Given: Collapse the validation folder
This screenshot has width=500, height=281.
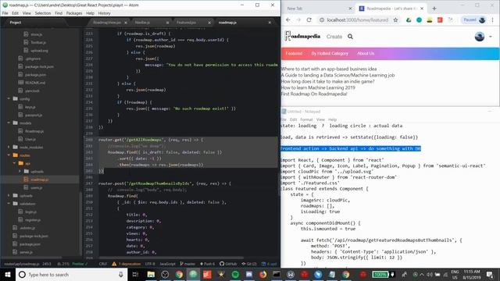Looking at the screenshot, I should click(9, 204).
